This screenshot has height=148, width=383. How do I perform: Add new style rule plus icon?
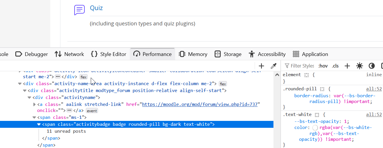click(347, 66)
